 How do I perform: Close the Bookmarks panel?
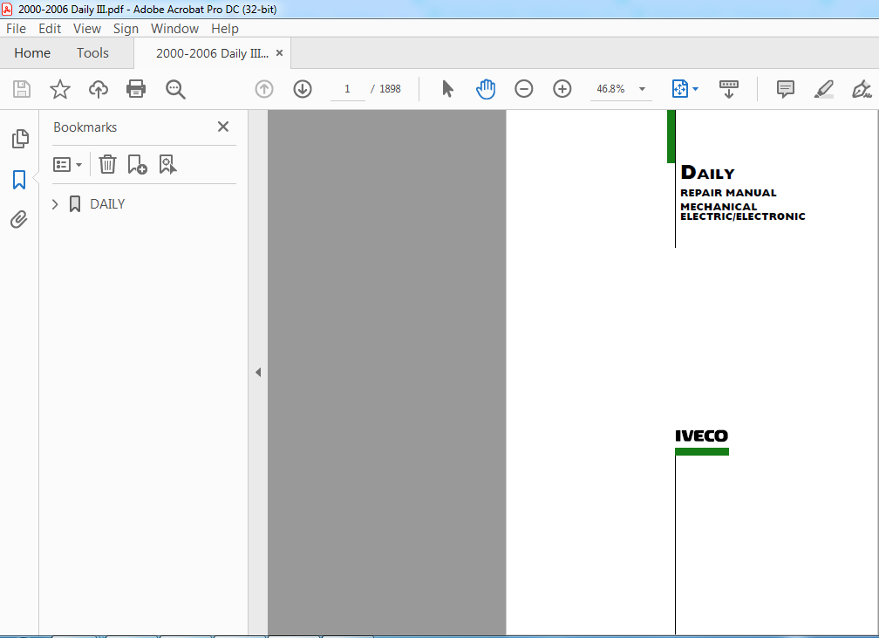pyautogui.click(x=223, y=127)
